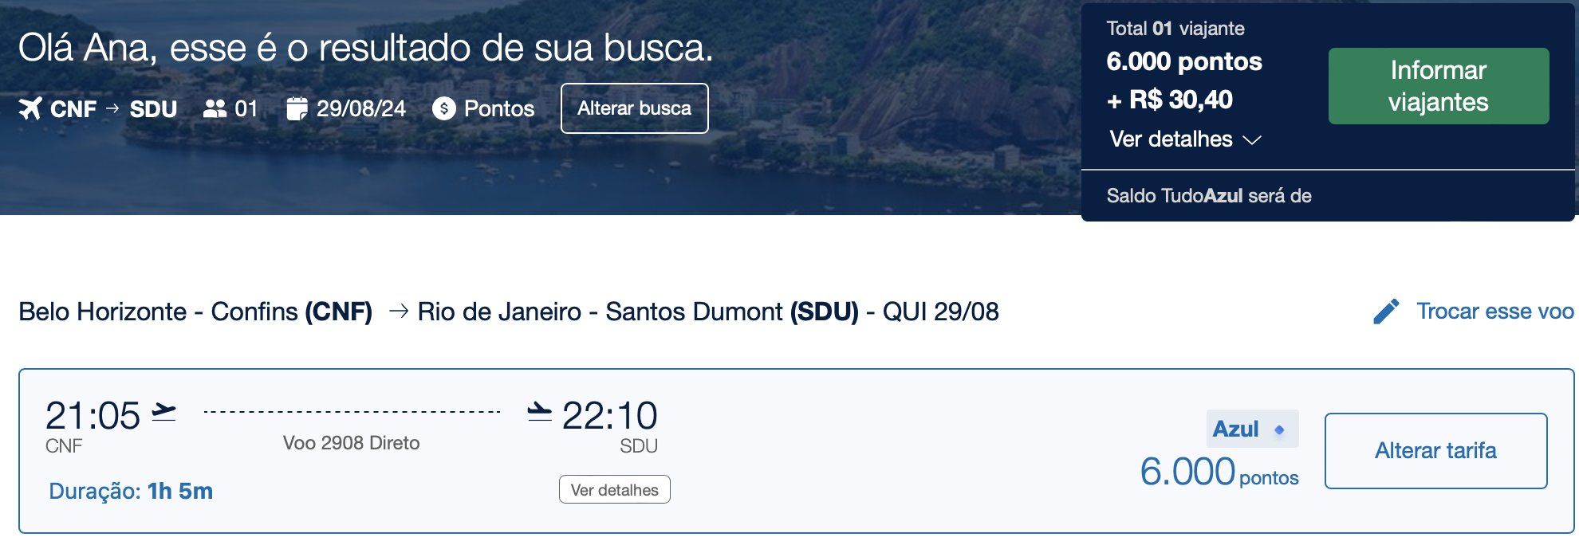Show flight details with Ver detalhes button
This screenshot has width=1579, height=545.
(615, 489)
